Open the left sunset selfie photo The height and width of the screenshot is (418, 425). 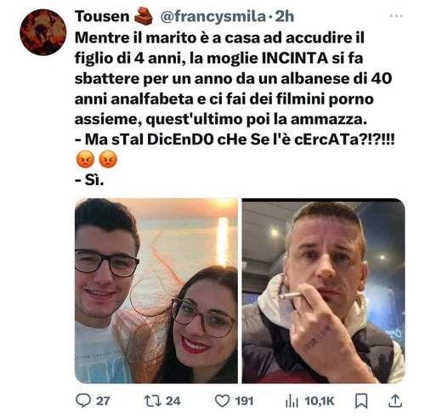point(156,291)
